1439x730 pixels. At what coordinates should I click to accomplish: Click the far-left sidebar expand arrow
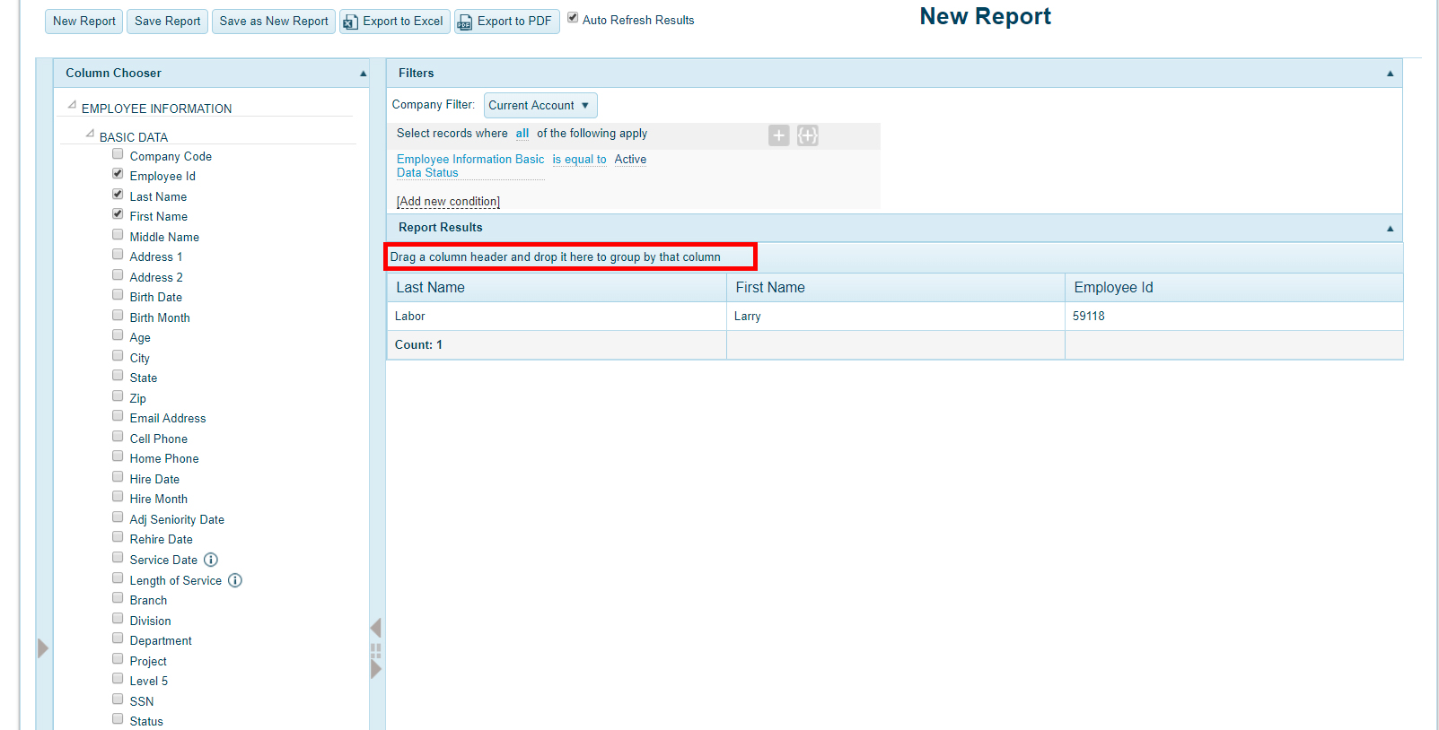tap(43, 648)
